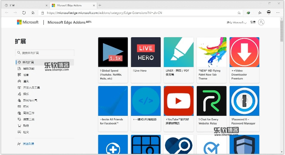Click the 搜索所有扩展 search field

(x=45, y=53)
